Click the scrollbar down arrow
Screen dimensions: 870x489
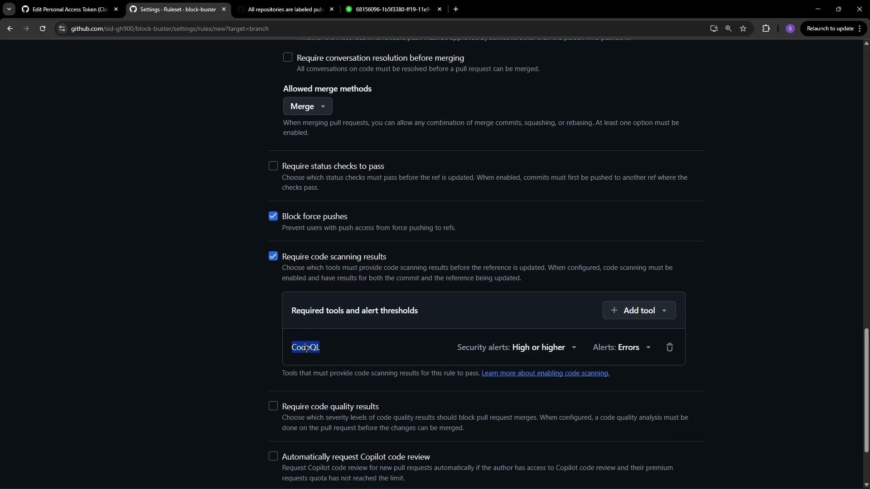[x=866, y=484]
